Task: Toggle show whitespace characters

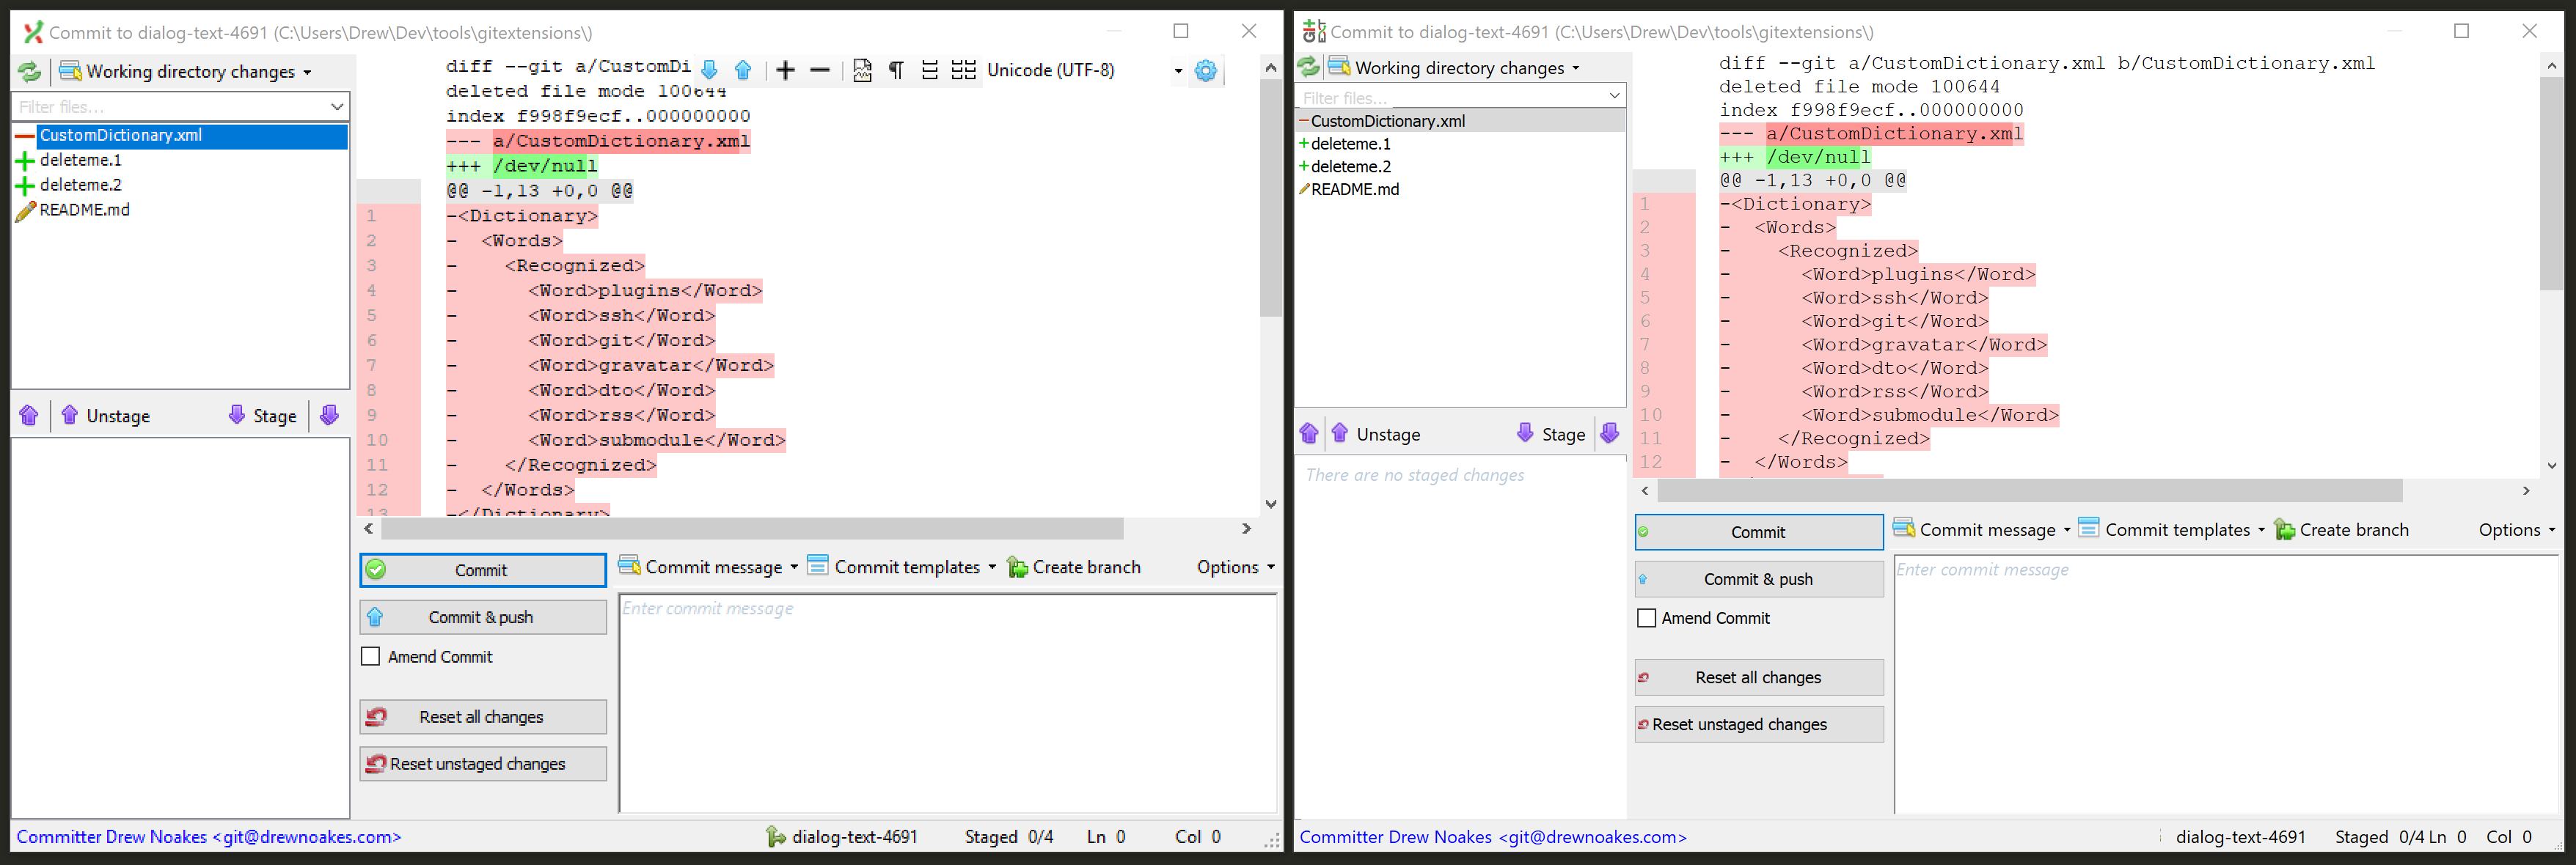Action: (895, 70)
